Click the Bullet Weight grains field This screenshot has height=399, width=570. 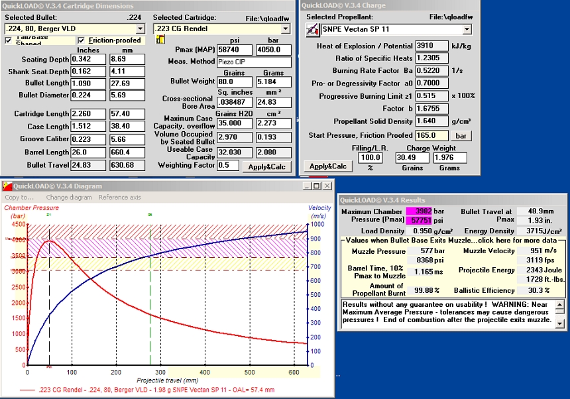[235, 82]
